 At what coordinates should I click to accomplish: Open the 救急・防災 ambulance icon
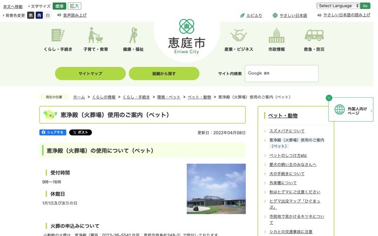click(x=314, y=35)
